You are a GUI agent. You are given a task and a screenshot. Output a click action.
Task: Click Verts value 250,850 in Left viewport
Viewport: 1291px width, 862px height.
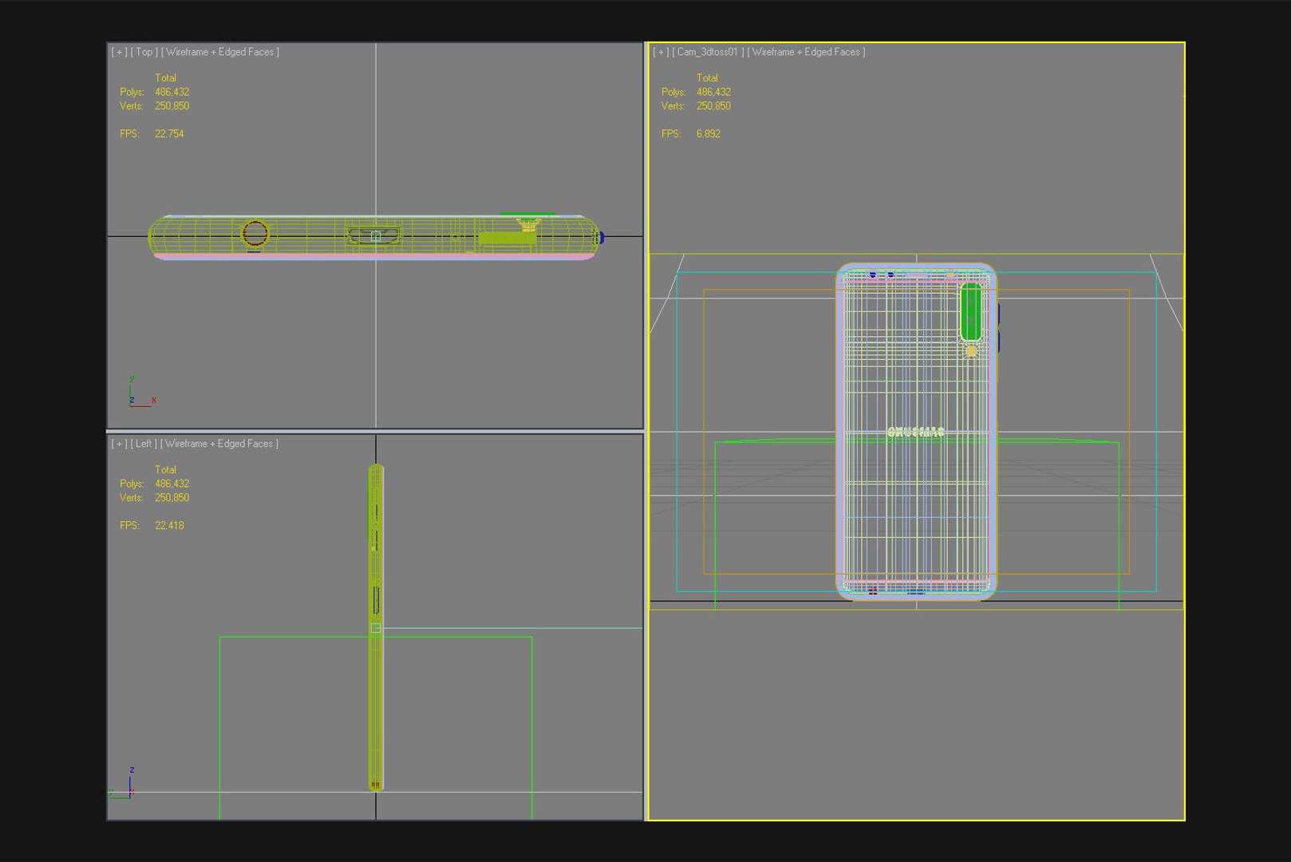[x=172, y=498]
